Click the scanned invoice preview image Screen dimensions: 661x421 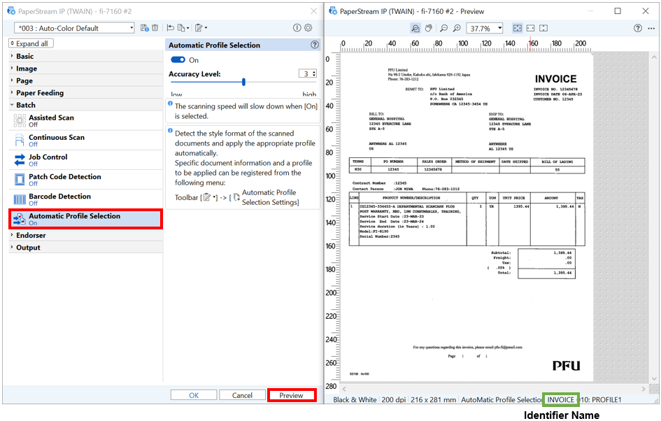point(467,216)
